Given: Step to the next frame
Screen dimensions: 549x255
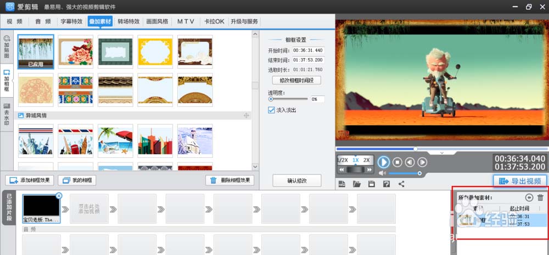Looking at the screenshot, I should [x=422, y=162].
